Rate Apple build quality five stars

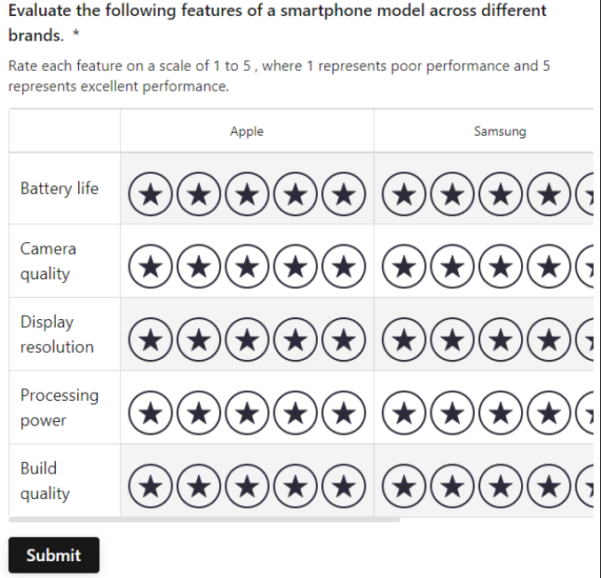coord(344,485)
